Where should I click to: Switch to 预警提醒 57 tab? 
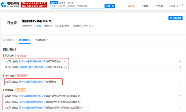click(x=41, y=40)
